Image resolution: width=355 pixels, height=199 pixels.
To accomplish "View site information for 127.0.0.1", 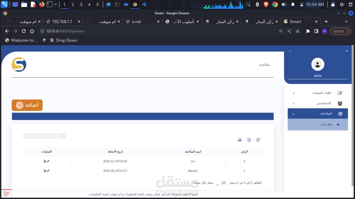I will 42,31.
